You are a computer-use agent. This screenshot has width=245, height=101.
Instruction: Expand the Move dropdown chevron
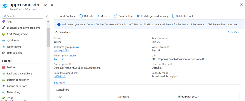coord(109,16)
